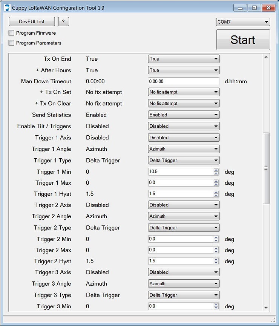This screenshot has height=326, width=279.
Task: Open the Trigger 1 Type dropdown
Action: point(184,161)
